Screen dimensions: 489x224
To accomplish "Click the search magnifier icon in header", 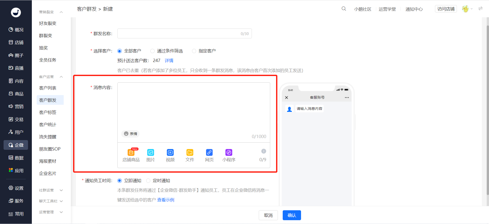I will point(344,9).
